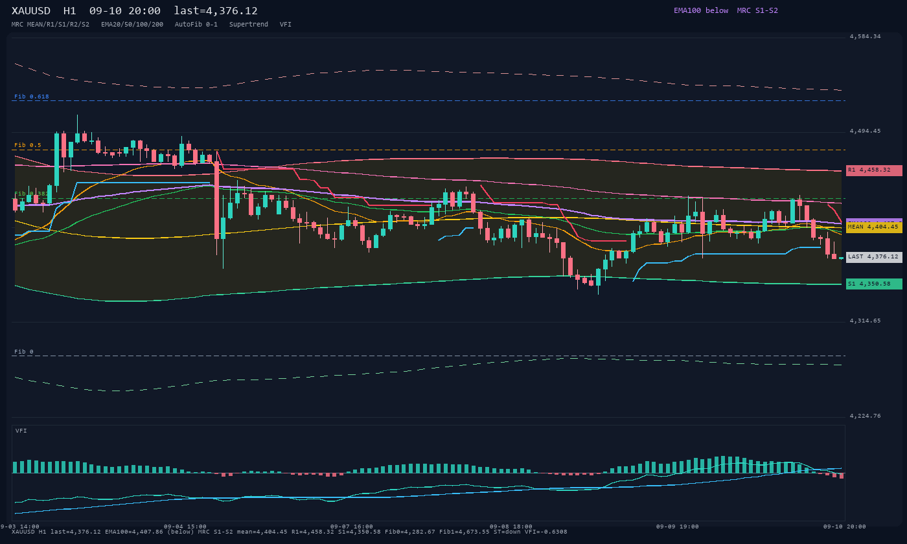Image resolution: width=907 pixels, height=544 pixels.
Task: Click the Supertrend legend entry
Action: point(249,25)
